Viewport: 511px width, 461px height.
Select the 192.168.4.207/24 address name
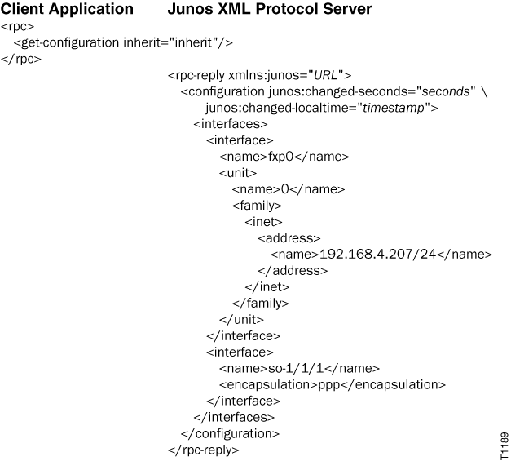point(381,255)
